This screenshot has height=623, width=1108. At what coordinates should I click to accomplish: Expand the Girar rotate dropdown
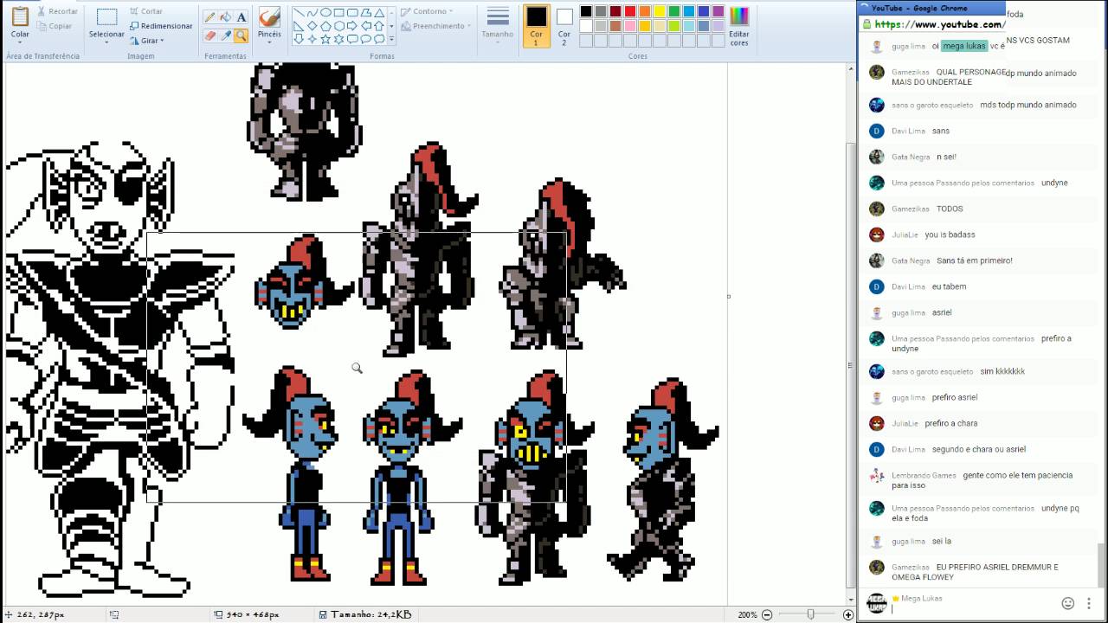point(162,41)
